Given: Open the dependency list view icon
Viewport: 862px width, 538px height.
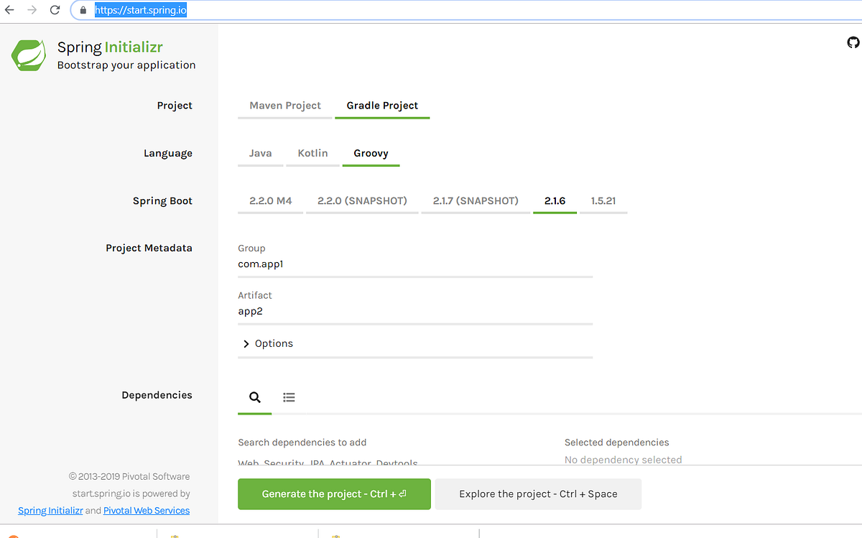Looking at the screenshot, I should click(289, 396).
